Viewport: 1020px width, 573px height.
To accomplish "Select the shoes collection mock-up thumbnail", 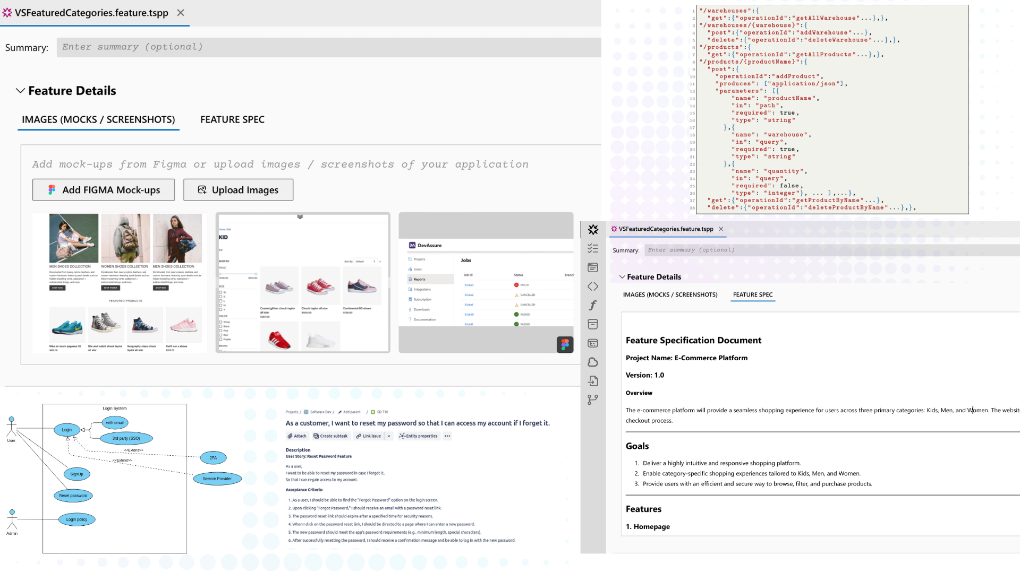I will 120,283.
